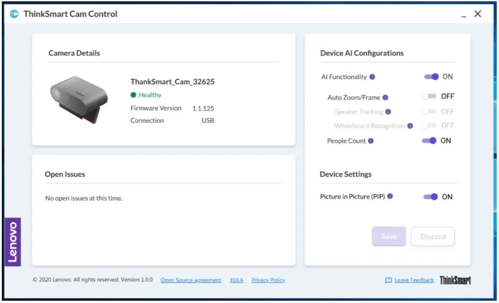Click the Discard button
The image size is (499, 303).
(x=433, y=236)
